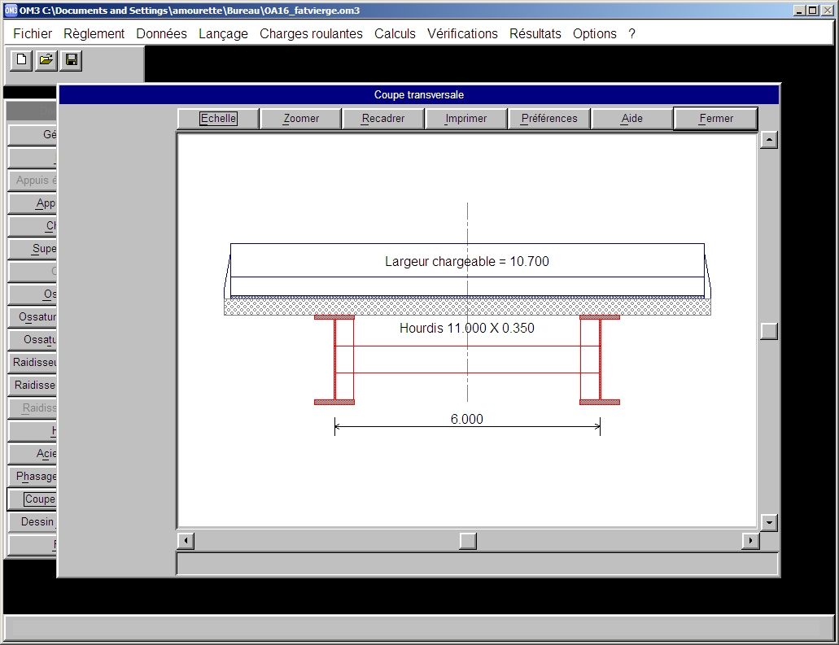Screen dimensions: 839x645
Task: Close the view with Fermer button
Action: [x=716, y=118]
